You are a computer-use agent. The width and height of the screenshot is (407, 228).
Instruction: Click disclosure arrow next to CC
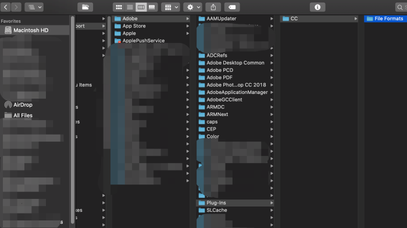(356, 19)
